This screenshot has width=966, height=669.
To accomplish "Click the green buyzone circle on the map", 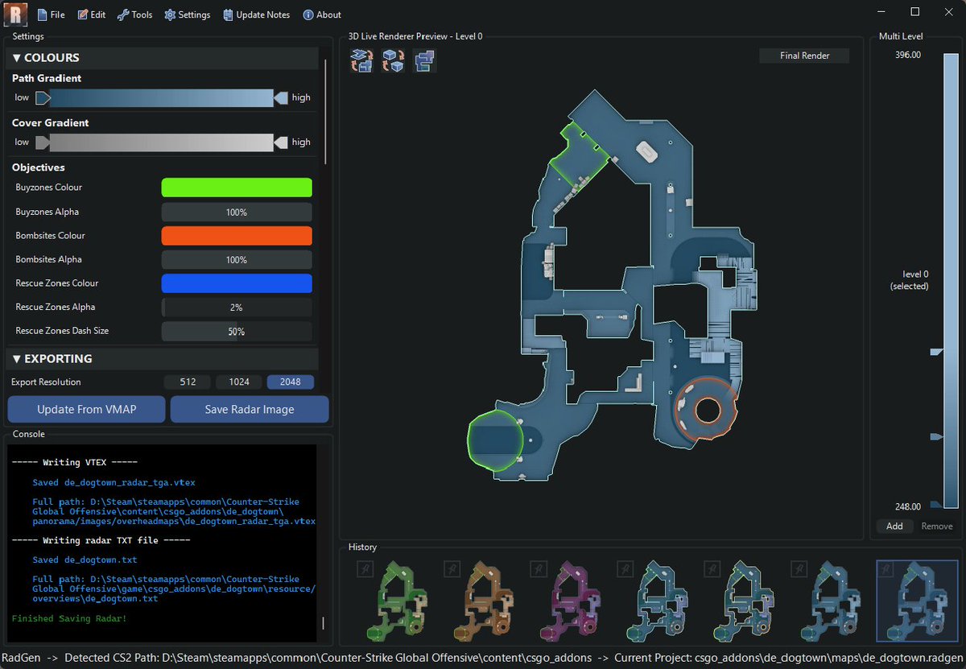I will (493, 440).
